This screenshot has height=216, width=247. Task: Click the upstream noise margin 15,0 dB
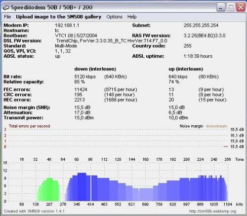[176, 108]
